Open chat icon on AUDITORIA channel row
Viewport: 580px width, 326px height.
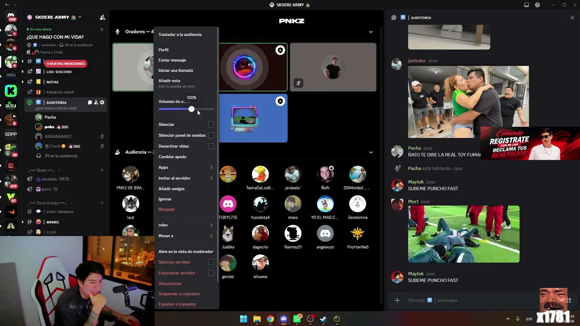point(90,102)
